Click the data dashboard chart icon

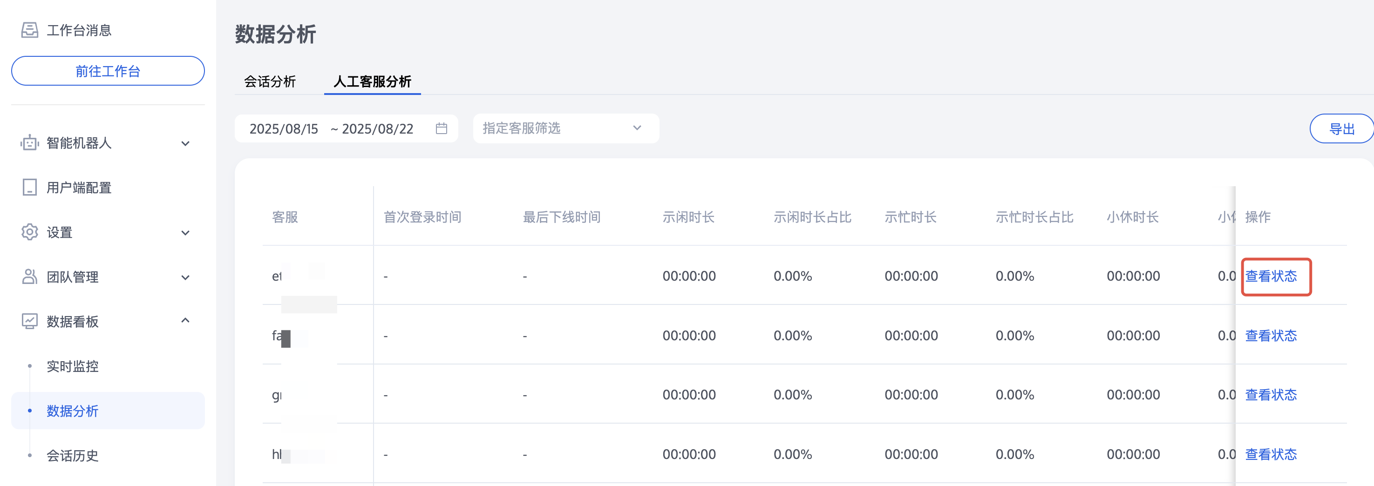pos(30,321)
